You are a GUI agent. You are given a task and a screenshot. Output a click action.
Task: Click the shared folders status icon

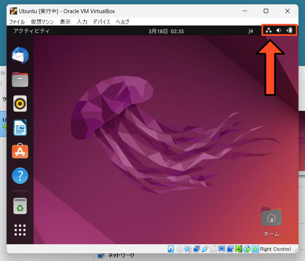click(x=213, y=249)
